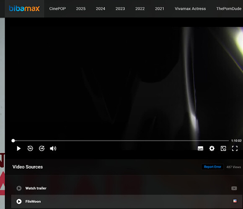Skip forward 10 seconds
Screen dimensions: 243x209
click(42, 148)
